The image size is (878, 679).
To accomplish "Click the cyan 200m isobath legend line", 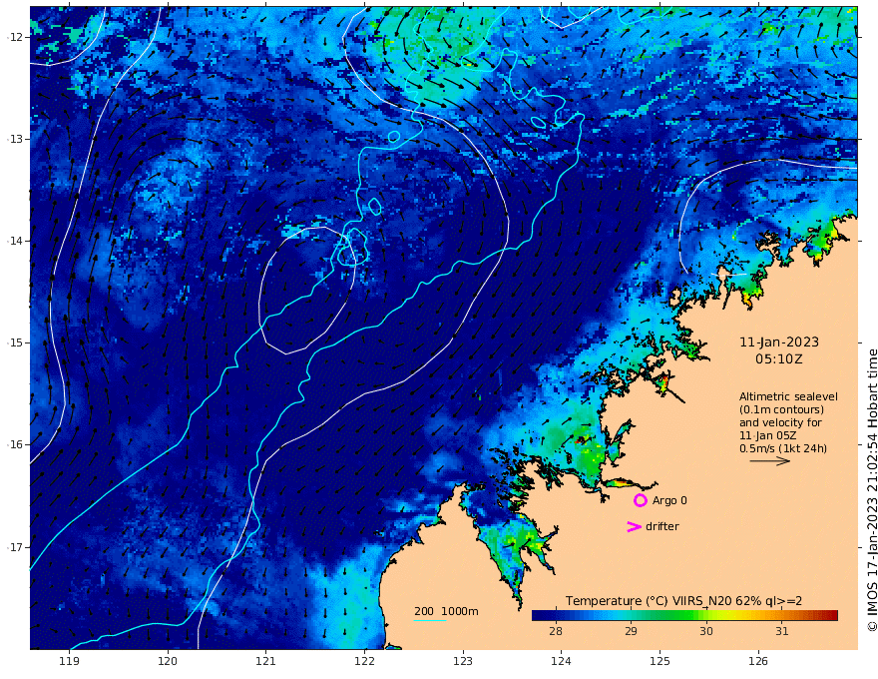I will pyautogui.click(x=429, y=620).
